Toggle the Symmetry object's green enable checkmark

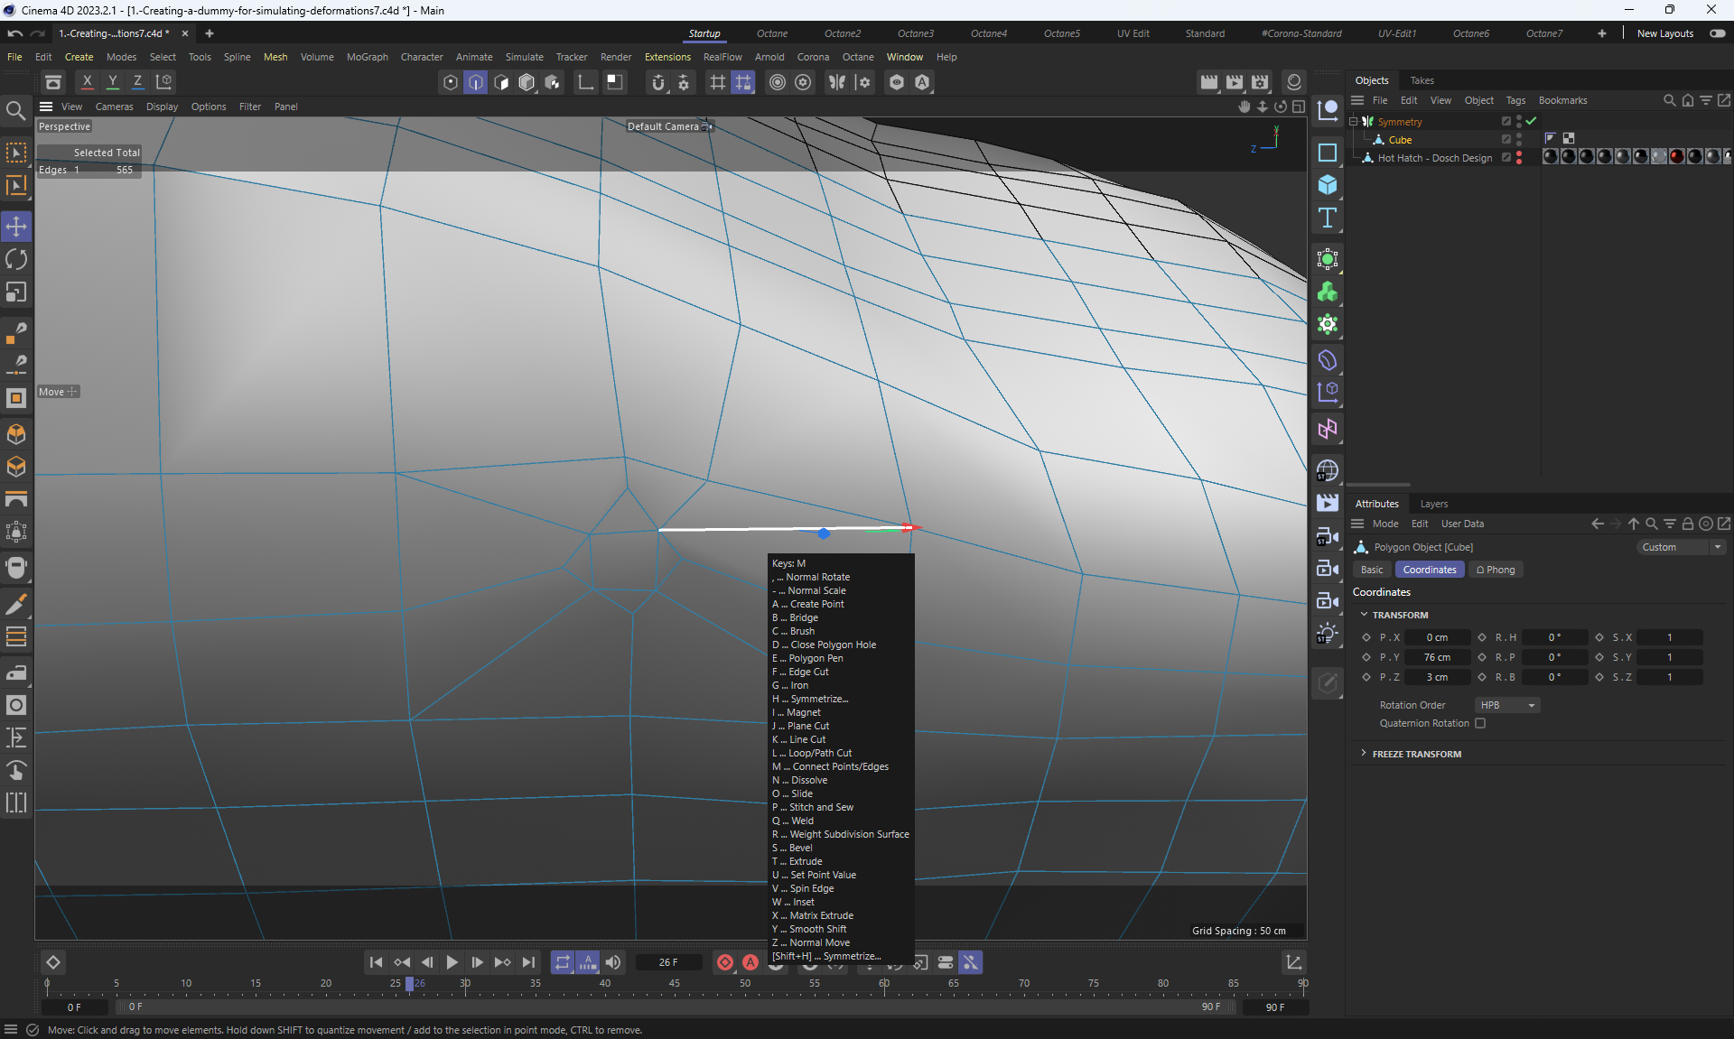1532,121
